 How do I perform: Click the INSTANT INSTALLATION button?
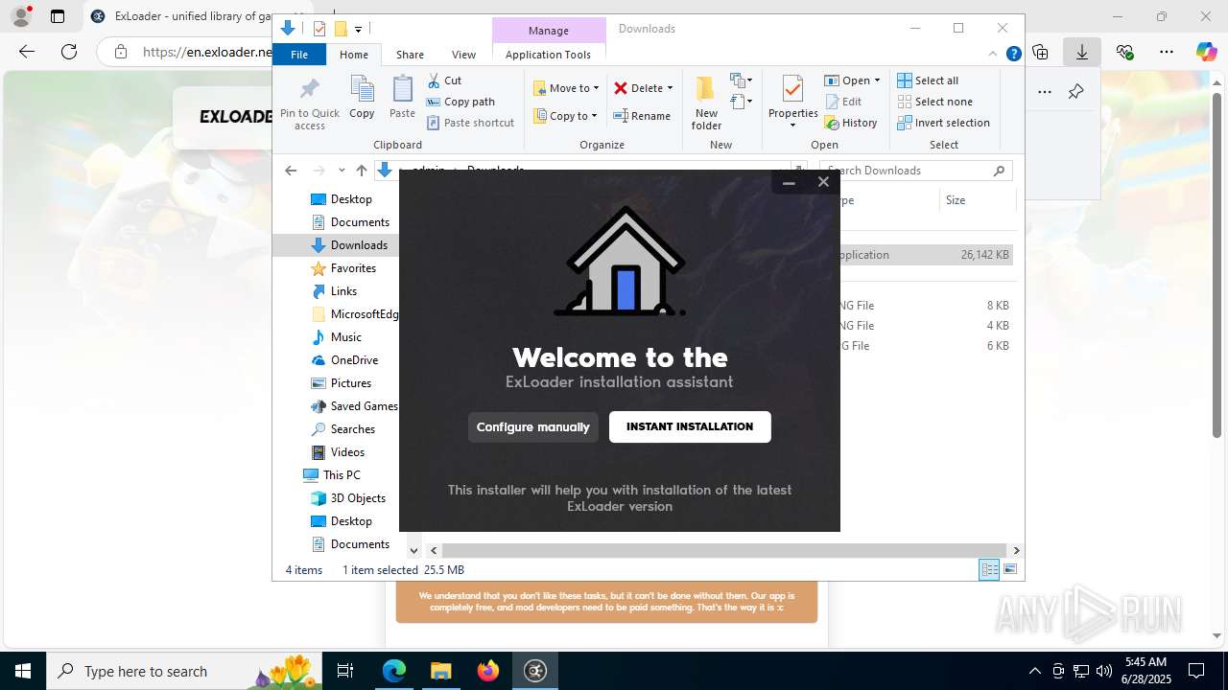(x=690, y=426)
